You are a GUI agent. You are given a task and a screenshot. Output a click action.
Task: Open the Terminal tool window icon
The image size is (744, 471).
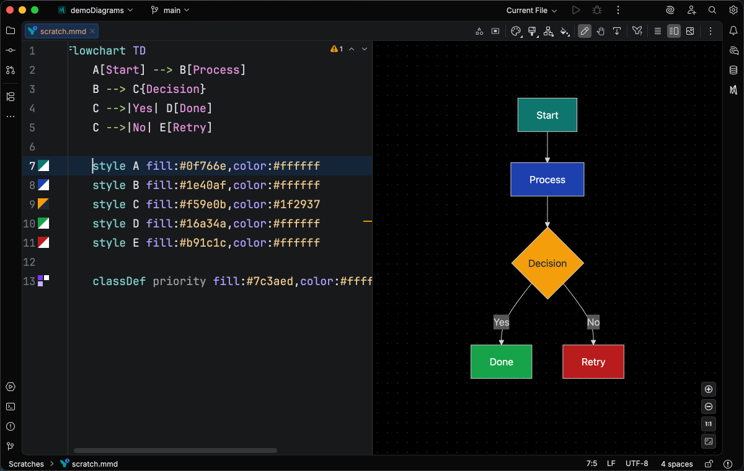point(10,407)
